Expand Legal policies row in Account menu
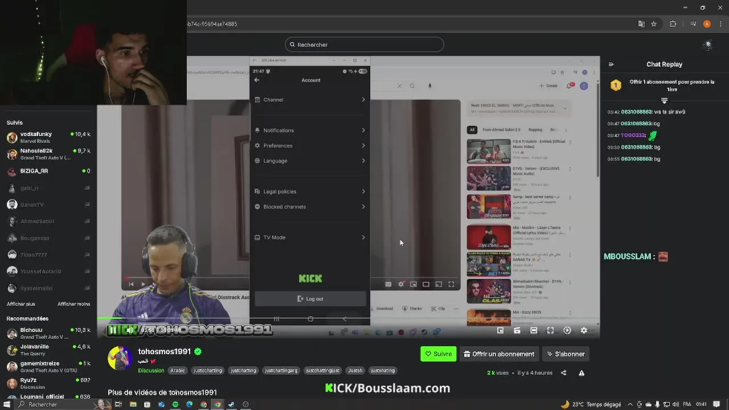The width and height of the screenshot is (729, 410). 310,192
